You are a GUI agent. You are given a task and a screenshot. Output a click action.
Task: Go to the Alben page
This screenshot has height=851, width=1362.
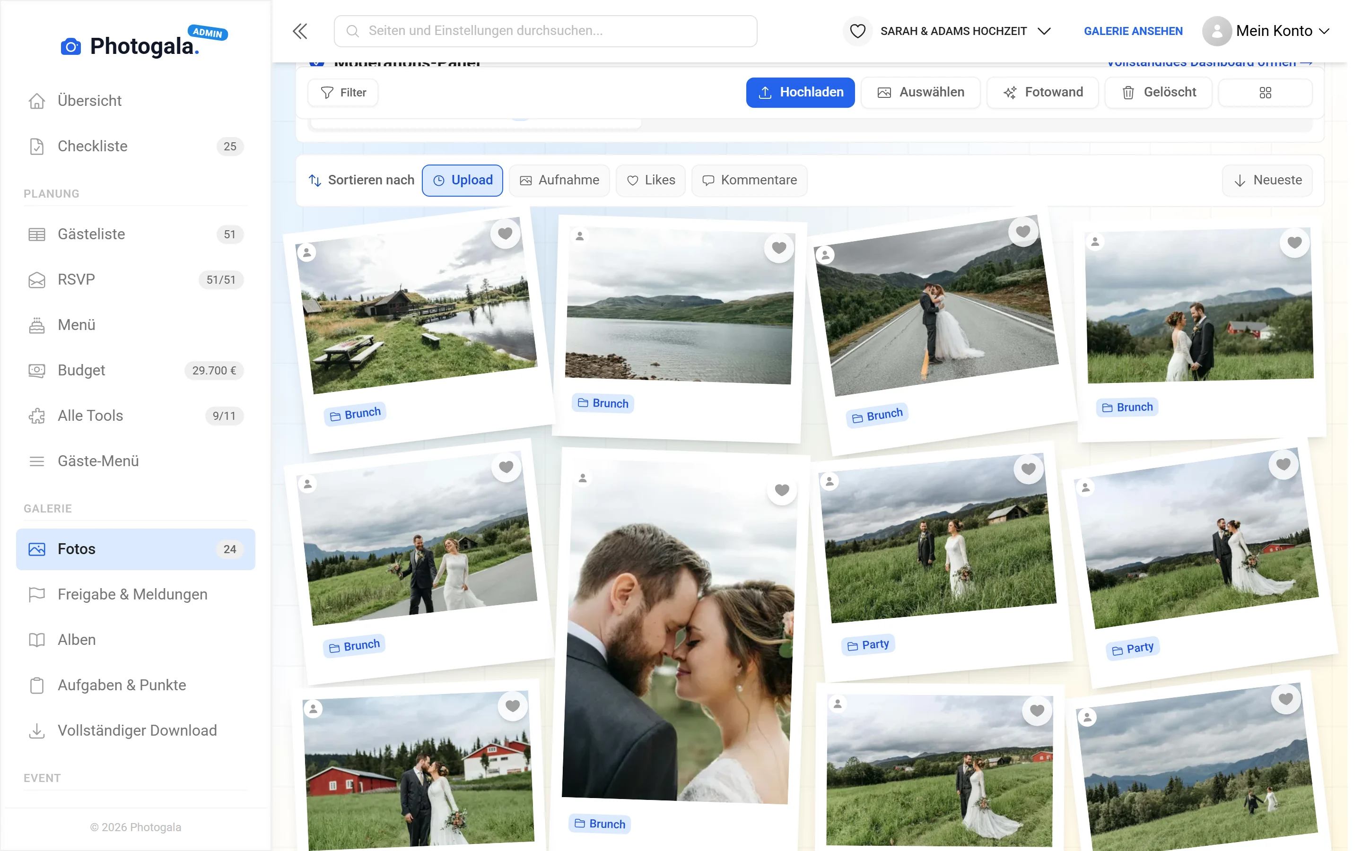136,640
